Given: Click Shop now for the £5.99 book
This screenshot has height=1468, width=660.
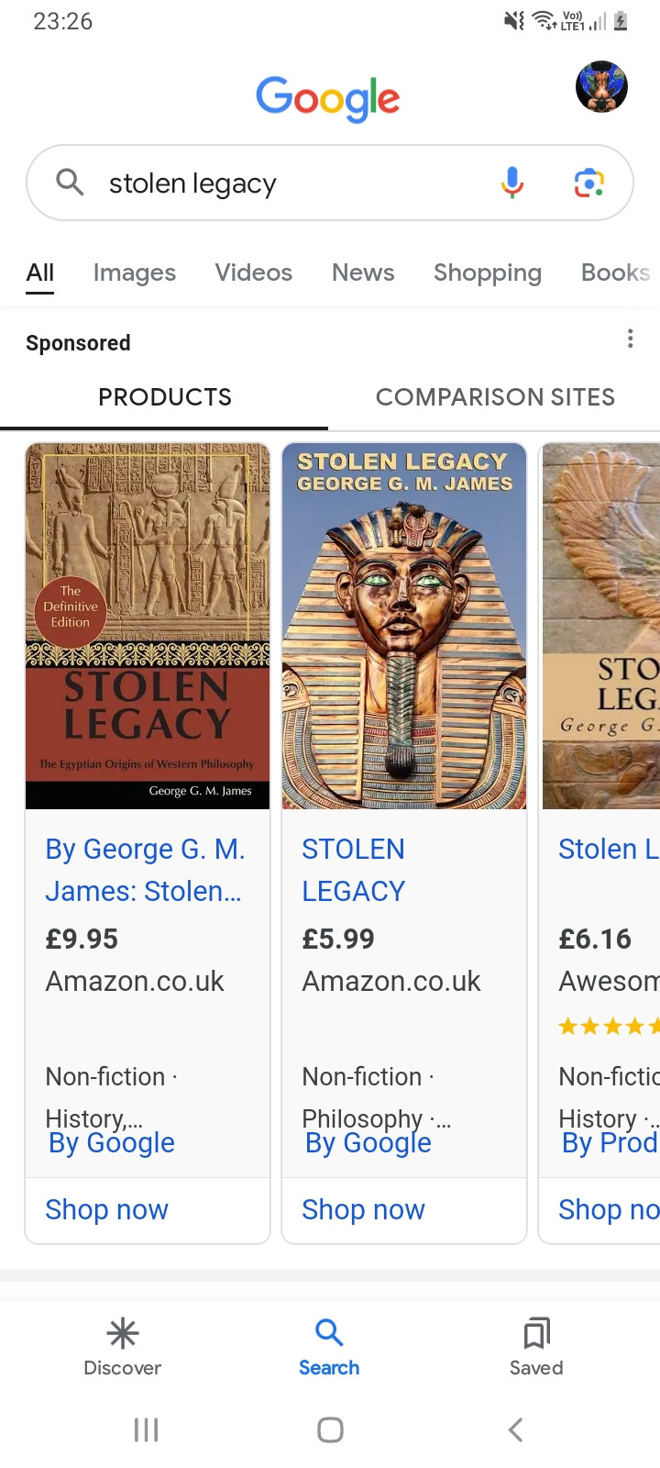Looking at the screenshot, I should (363, 1210).
